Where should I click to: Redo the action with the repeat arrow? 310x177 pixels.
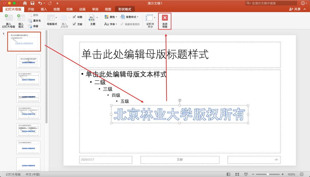[x=50, y=3]
